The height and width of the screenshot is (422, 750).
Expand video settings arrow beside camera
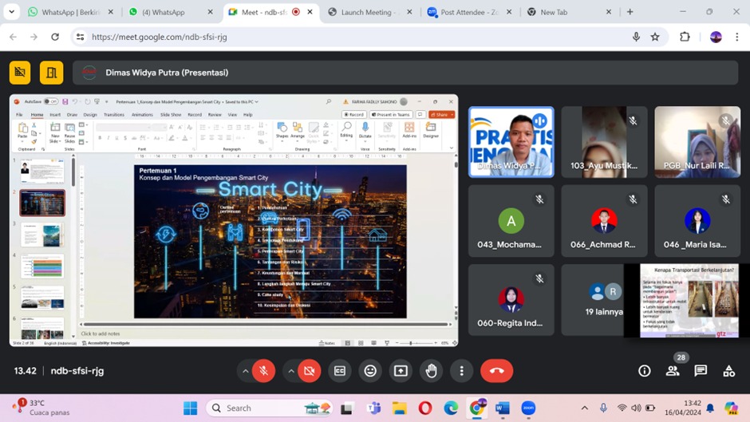[290, 371]
